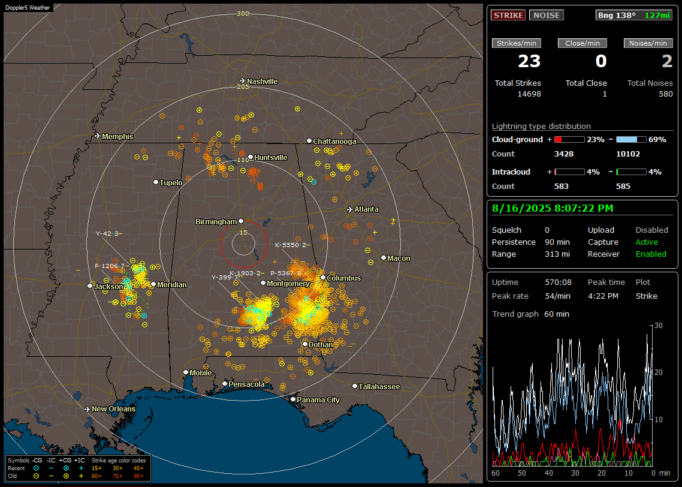Click the negative intracloud count 585
Image resolution: width=682 pixels, height=487 pixels.
(x=623, y=187)
